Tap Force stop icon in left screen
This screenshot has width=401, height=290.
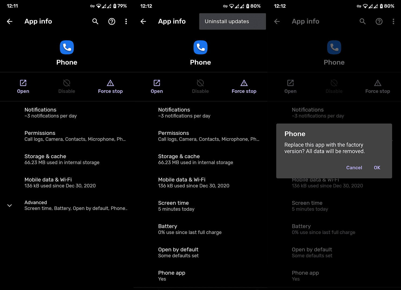110,83
